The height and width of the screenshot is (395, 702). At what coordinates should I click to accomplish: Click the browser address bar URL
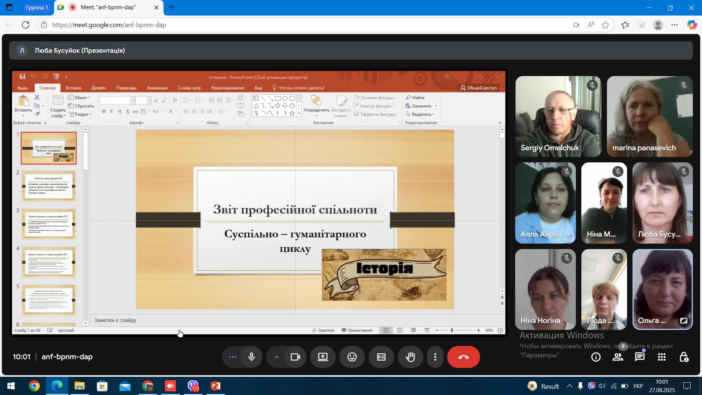pyautogui.click(x=109, y=25)
